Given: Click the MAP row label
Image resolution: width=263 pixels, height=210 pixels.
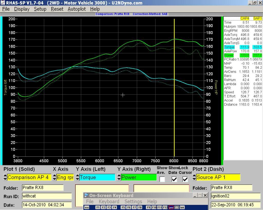Looking at the screenshot, I should tap(228, 64).
